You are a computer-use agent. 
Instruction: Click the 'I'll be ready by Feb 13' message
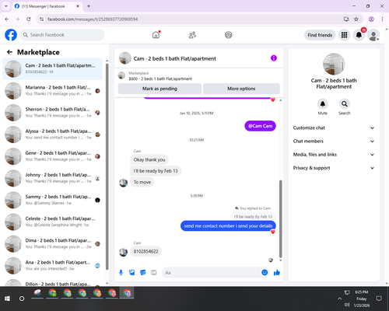pos(156,171)
